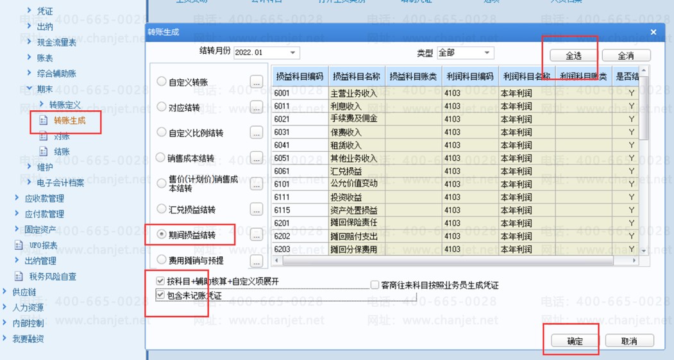
Task: Click ellipsis button next to 销售成本结转
Action: (256, 158)
